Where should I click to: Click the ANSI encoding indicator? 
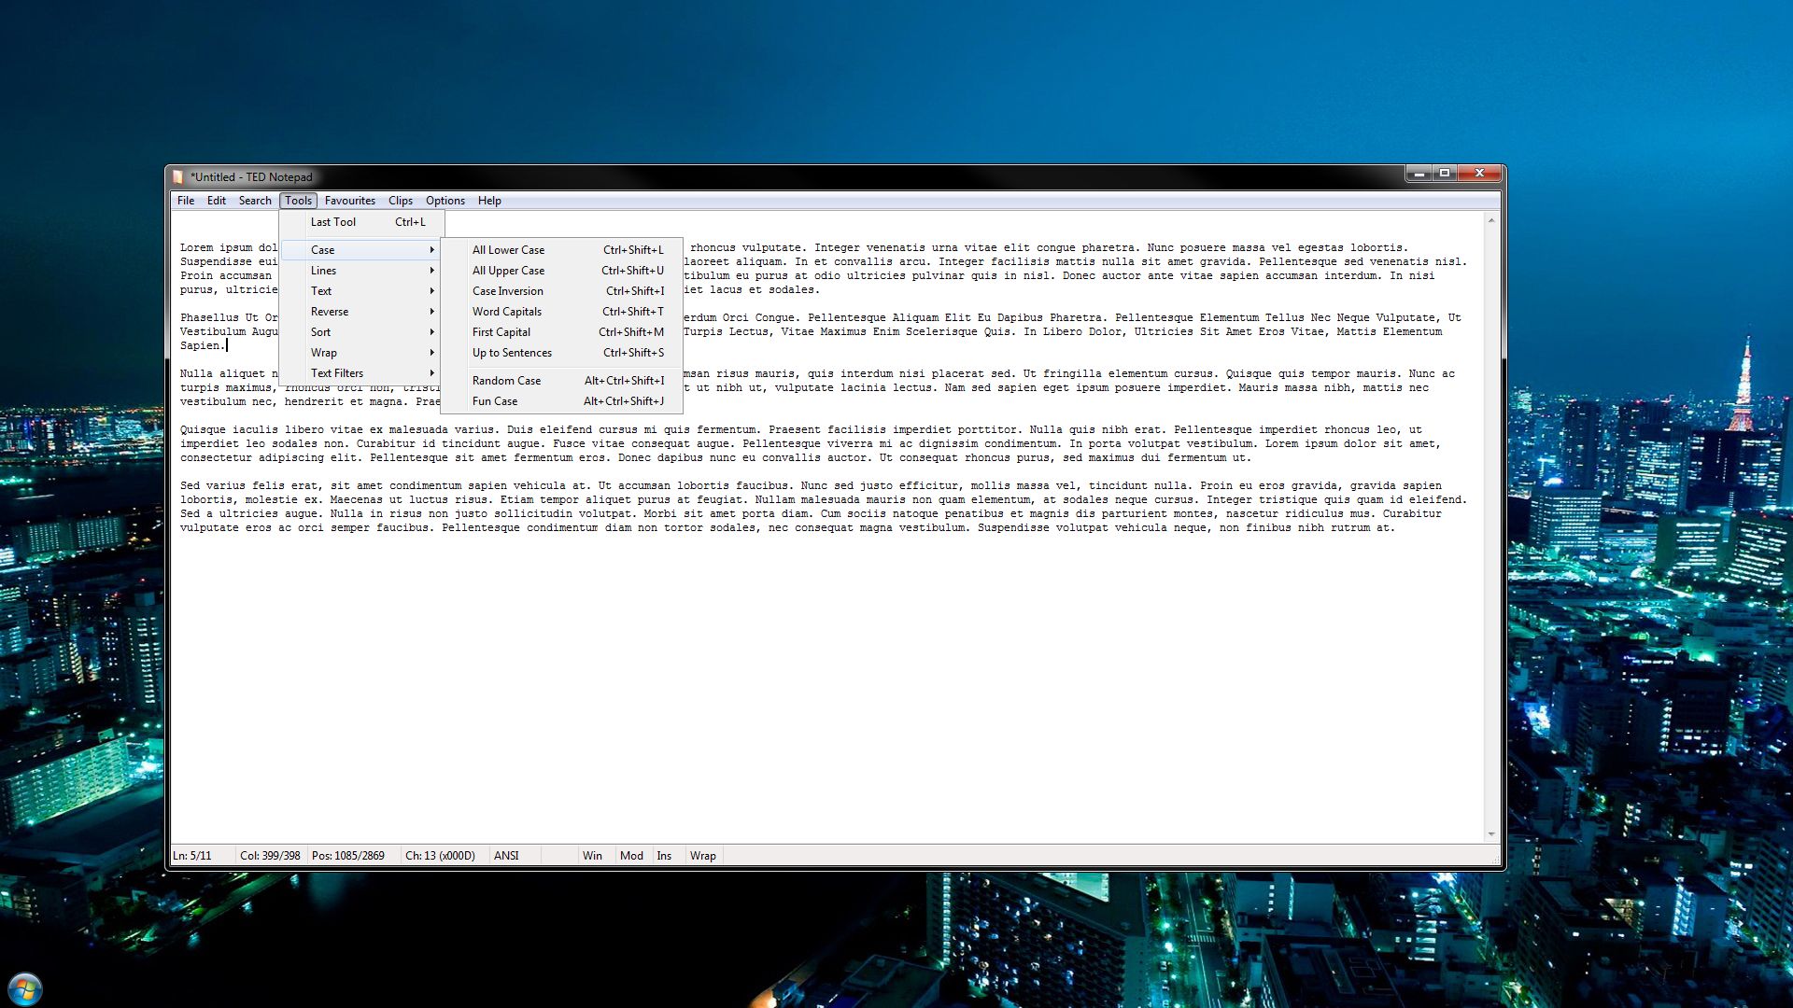[x=506, y=855]
